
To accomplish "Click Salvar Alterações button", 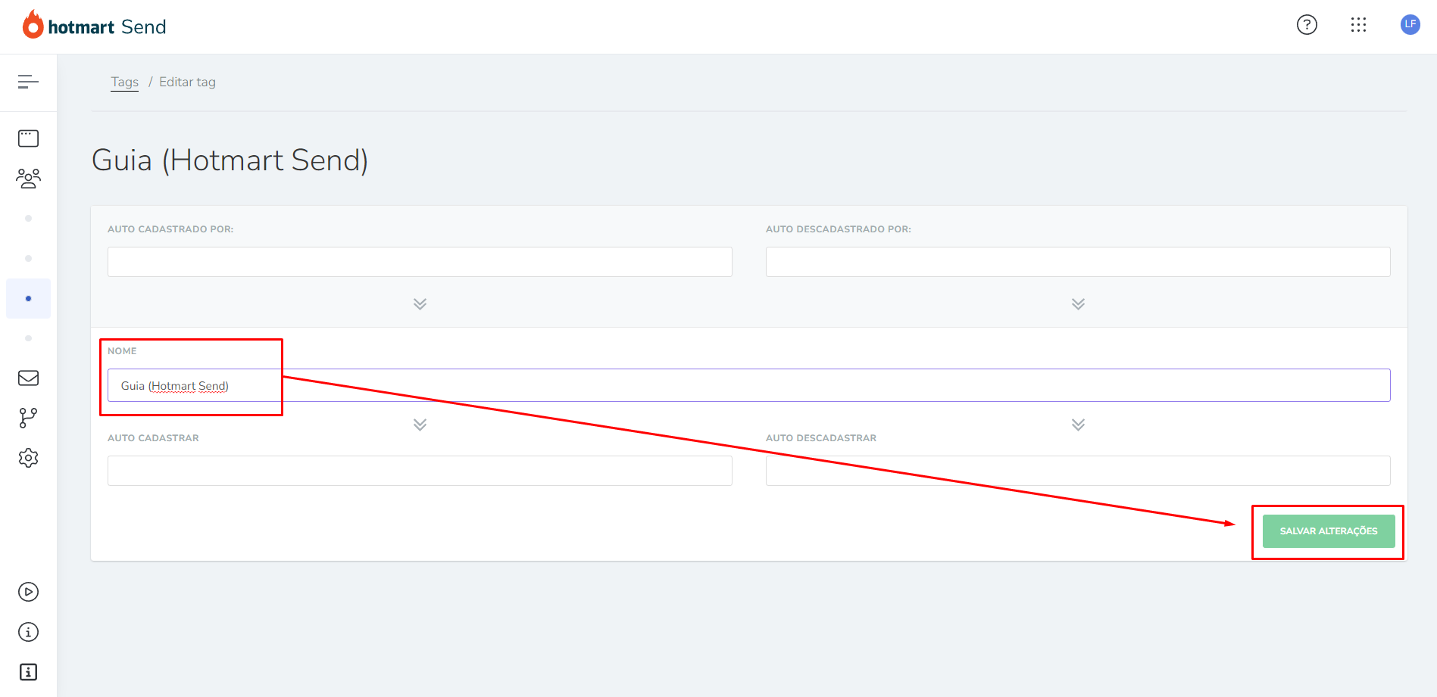I will click(1329, 531).
